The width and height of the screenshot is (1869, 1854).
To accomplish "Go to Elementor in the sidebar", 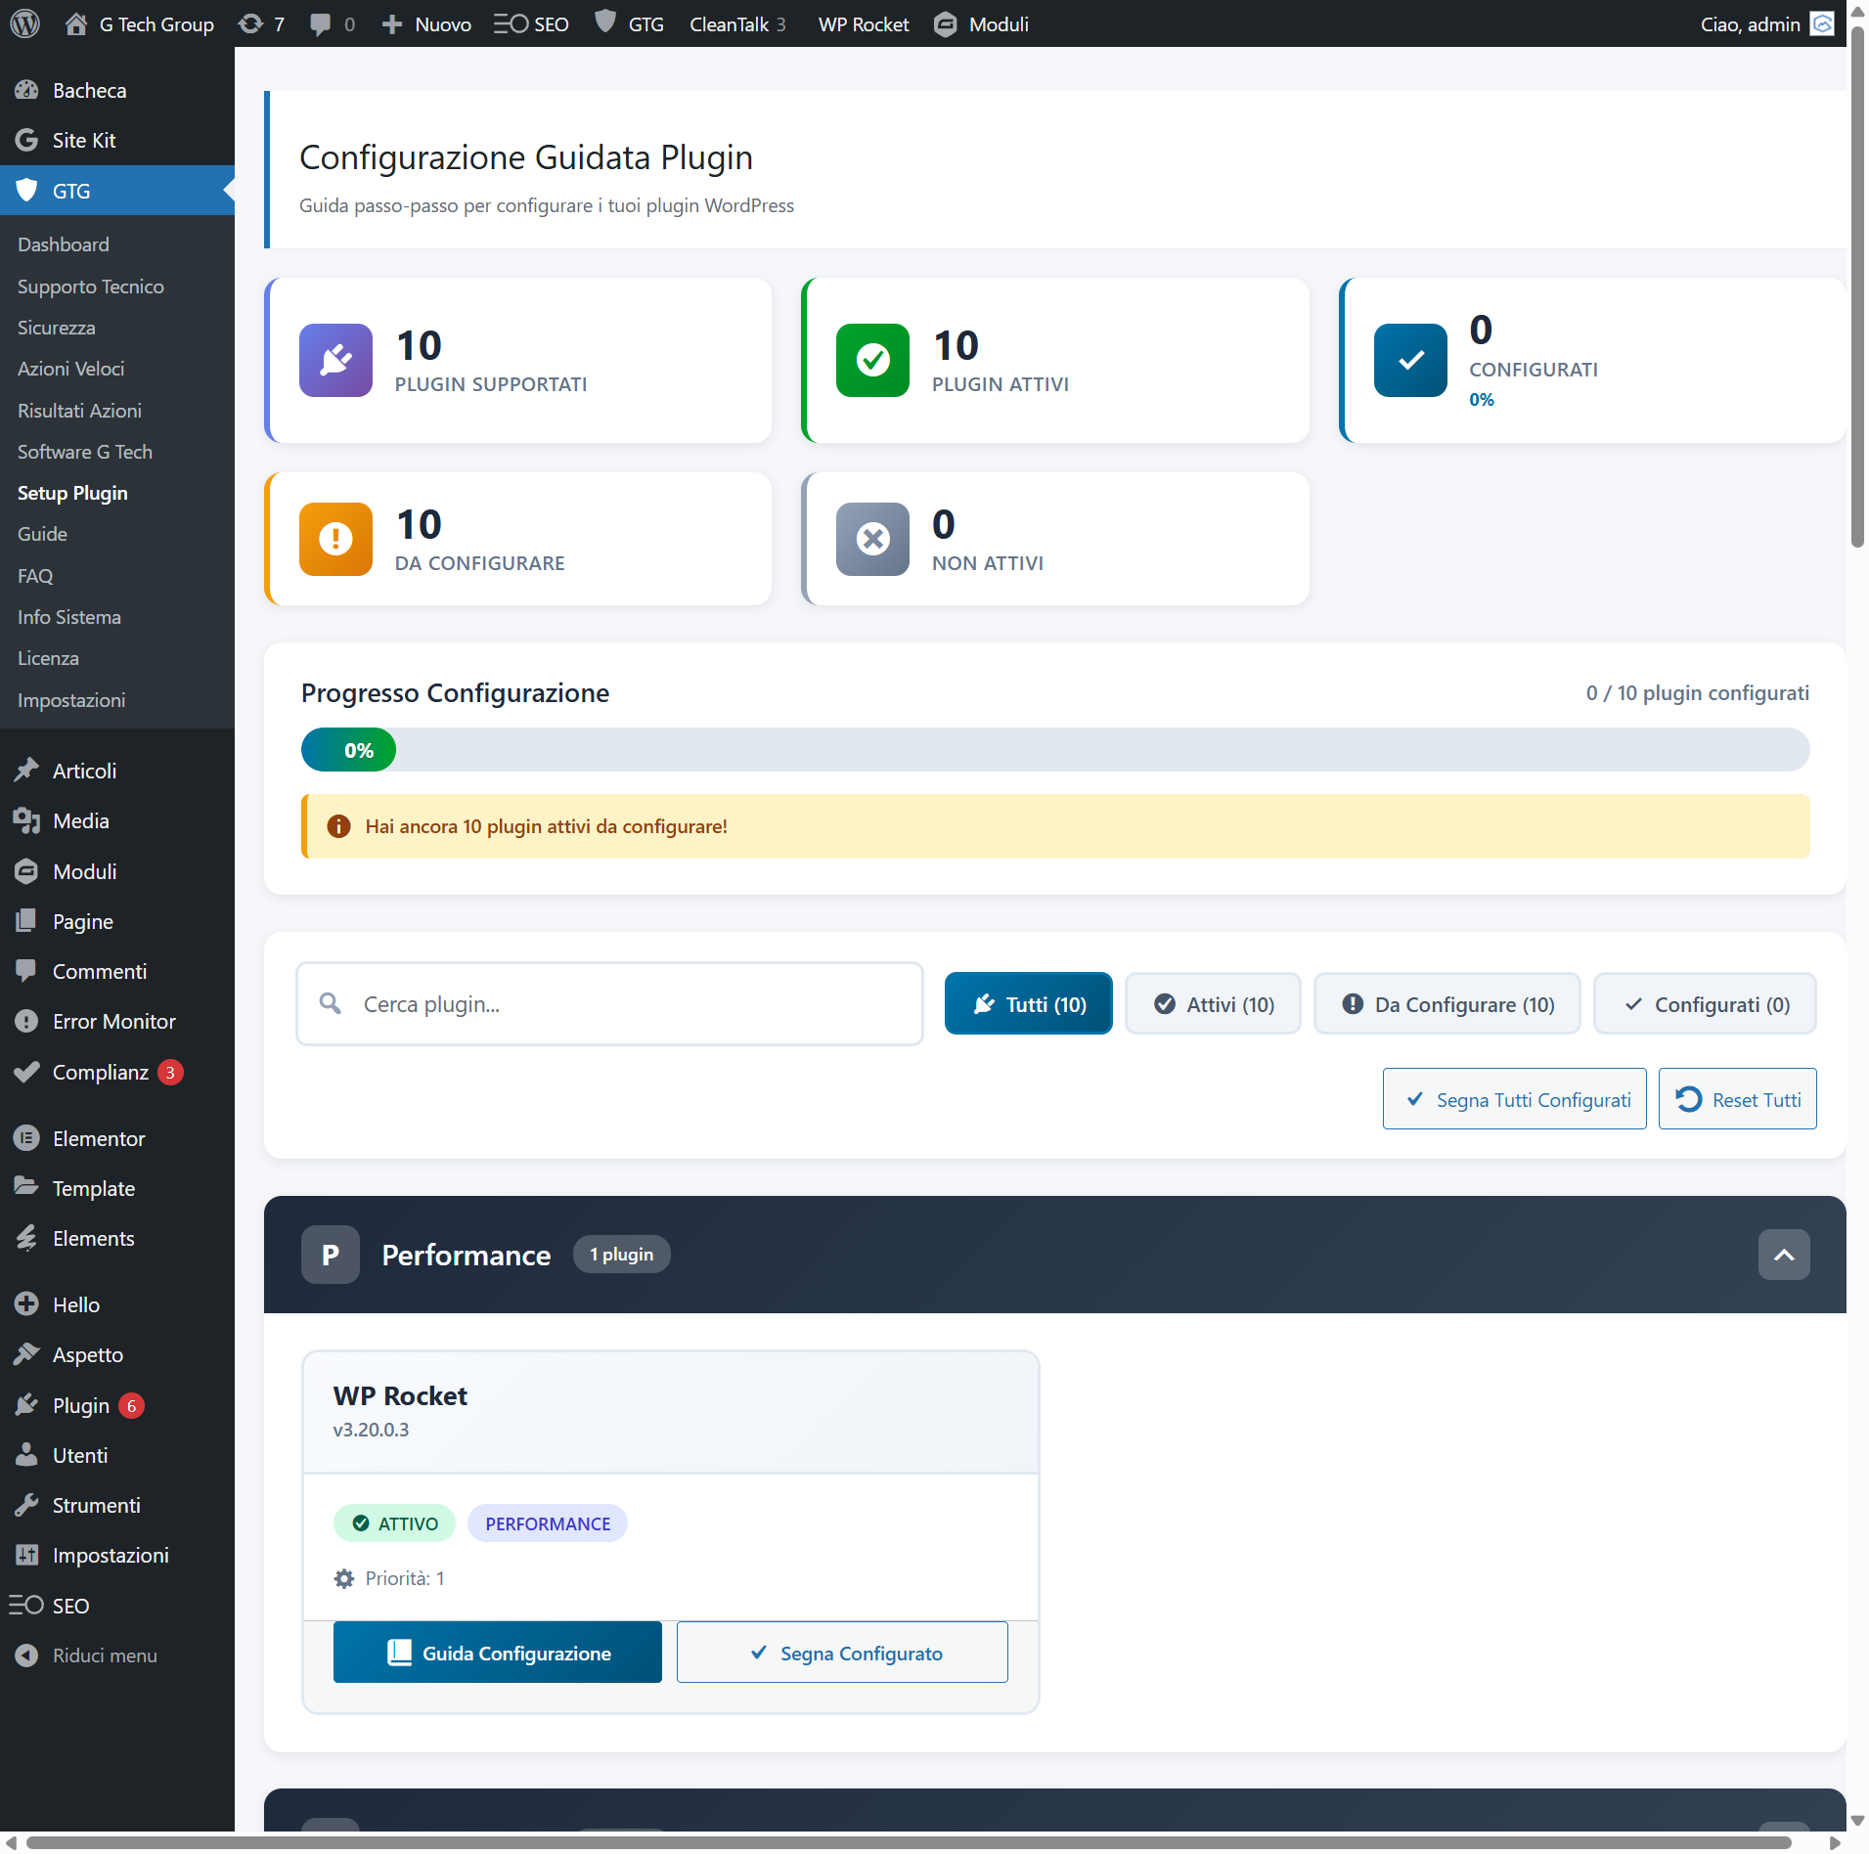I will pos(98,1138).
